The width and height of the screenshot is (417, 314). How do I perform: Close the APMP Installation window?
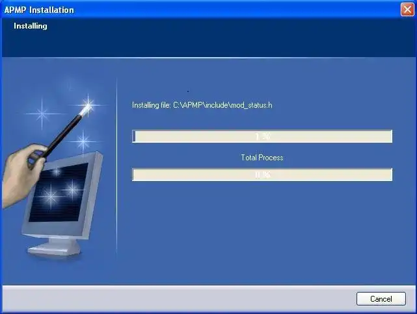(407, 10)
